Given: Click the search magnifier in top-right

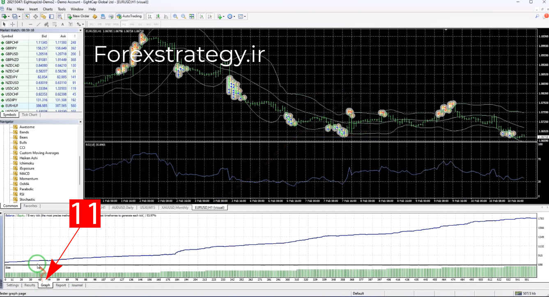Looking at the screenshot, I should (538, 16).
